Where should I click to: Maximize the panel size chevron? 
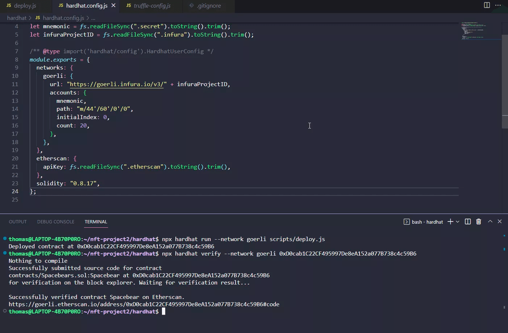coord(490,222)
